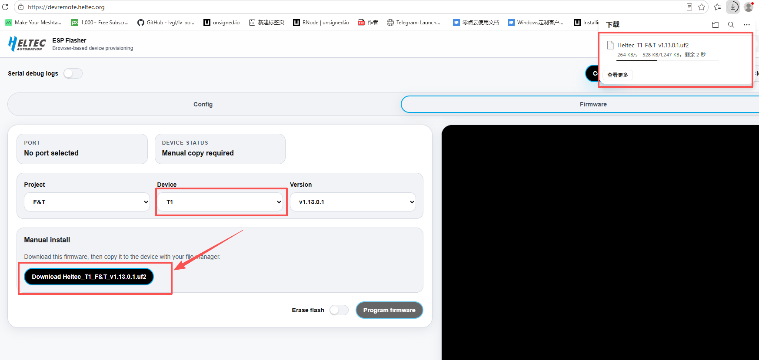The image size is (759, 360).
Task: Search downloads with the magnifier icon
Action: (731, 25)
